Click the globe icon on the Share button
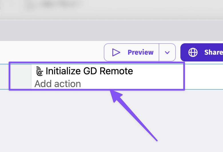 point(193,52)
